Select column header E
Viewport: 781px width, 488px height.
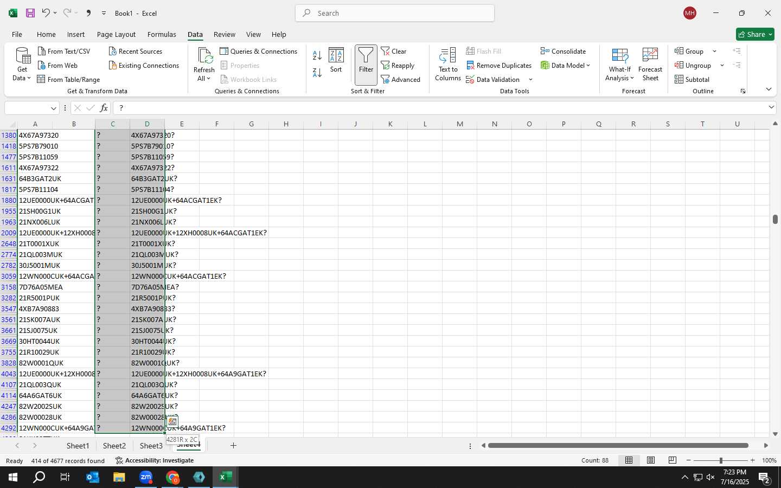click(x=182, y=124)
